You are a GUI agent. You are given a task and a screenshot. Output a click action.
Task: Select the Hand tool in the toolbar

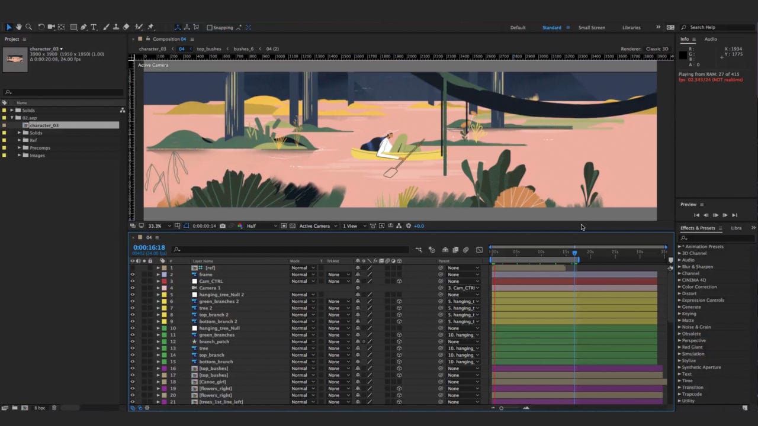tap(18, 27)
